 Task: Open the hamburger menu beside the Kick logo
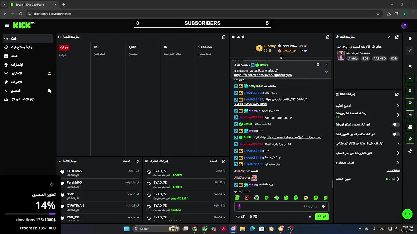[7, 25]
